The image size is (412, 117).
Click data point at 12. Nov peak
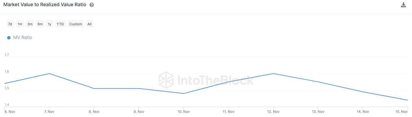coord(273,74)
